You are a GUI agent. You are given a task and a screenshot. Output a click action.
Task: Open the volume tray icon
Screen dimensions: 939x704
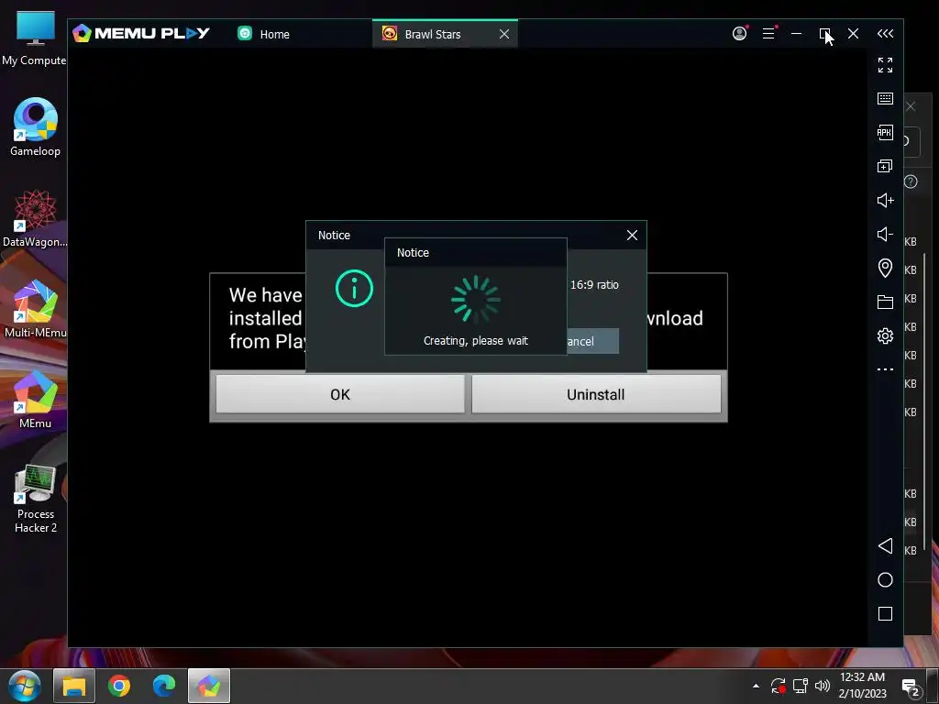823,686
